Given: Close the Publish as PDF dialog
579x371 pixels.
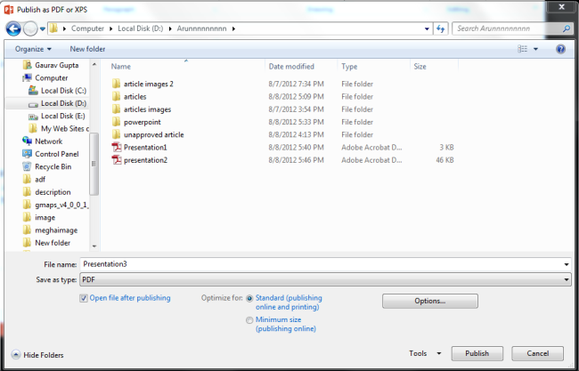Looking at the screenshot, I should (561, 6).
